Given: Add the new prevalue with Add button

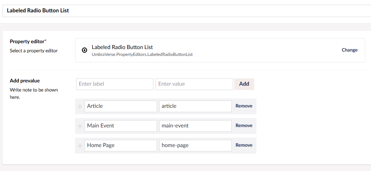Looking at the screenshot, I should (x=244, y=84).
